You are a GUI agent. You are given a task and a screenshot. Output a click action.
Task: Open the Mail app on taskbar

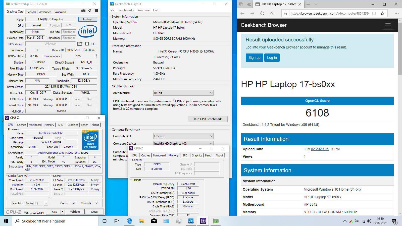click(x=154, y=221)
